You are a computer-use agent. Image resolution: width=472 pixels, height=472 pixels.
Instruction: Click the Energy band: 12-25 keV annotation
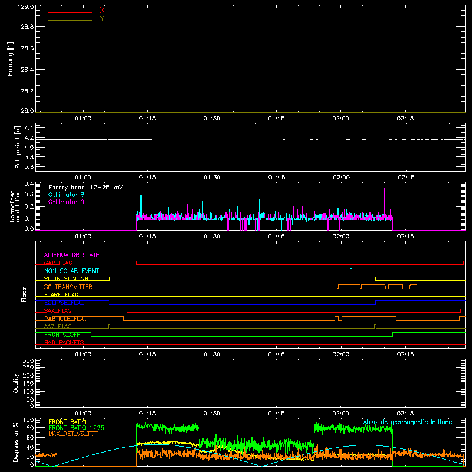(x=86, y=188)
